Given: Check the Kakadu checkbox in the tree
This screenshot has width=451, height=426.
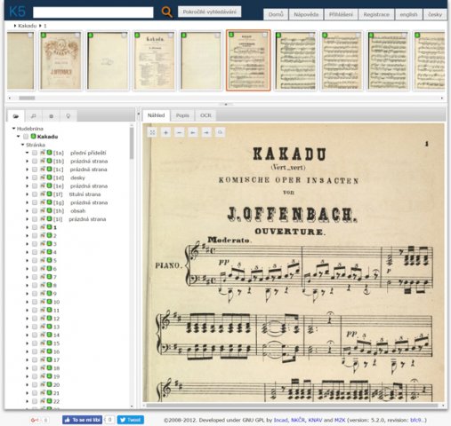Looking at the screenshot, I should pos(26,137).
